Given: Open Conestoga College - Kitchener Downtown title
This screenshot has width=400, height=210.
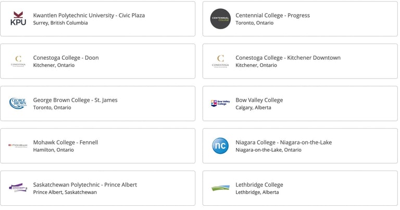Looking at the screenshot, I should click(288, 58).
